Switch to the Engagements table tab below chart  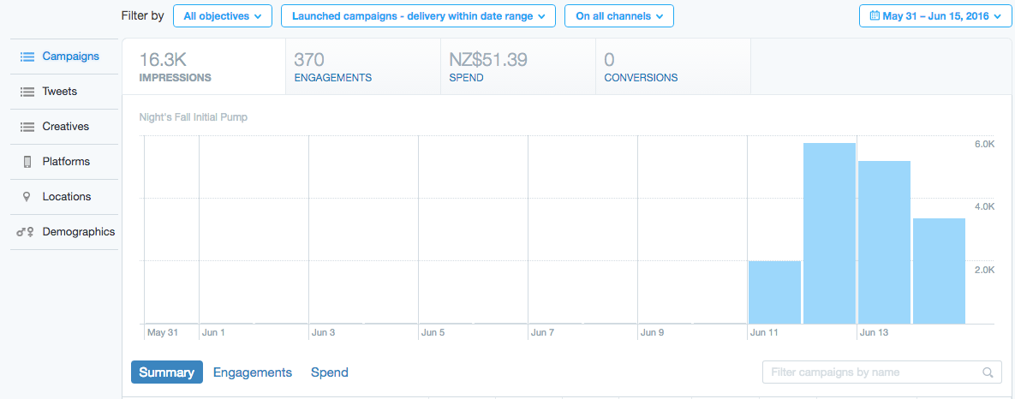253,372
